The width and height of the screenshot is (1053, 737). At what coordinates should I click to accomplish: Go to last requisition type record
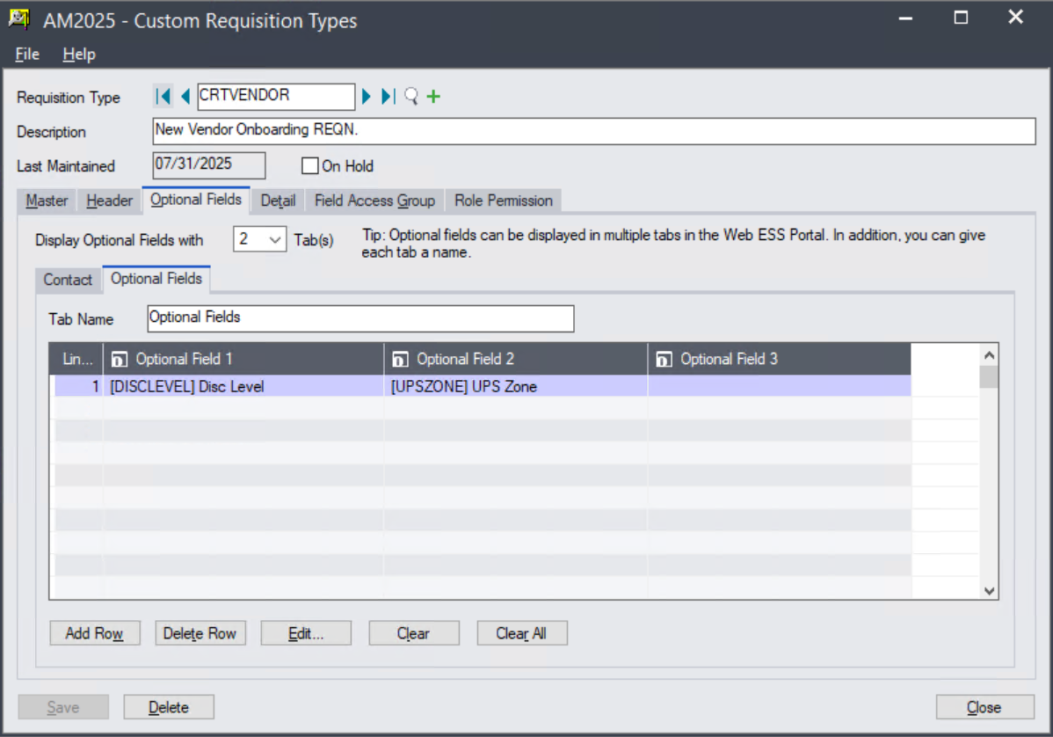click(x=389, y=96)
